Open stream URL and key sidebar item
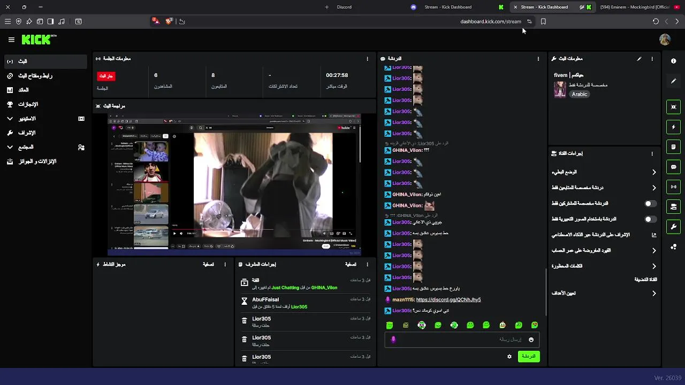This screenshot has width=685, height=385. pos(45,76)
